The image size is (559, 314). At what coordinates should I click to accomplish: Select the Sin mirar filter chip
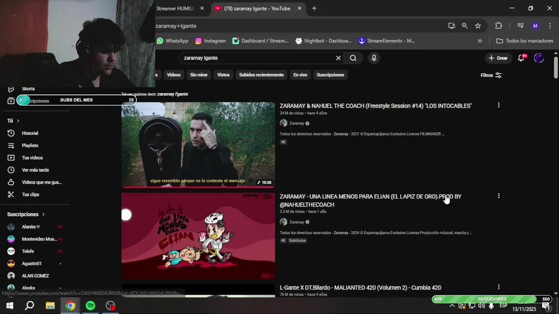tap(199, 75)
